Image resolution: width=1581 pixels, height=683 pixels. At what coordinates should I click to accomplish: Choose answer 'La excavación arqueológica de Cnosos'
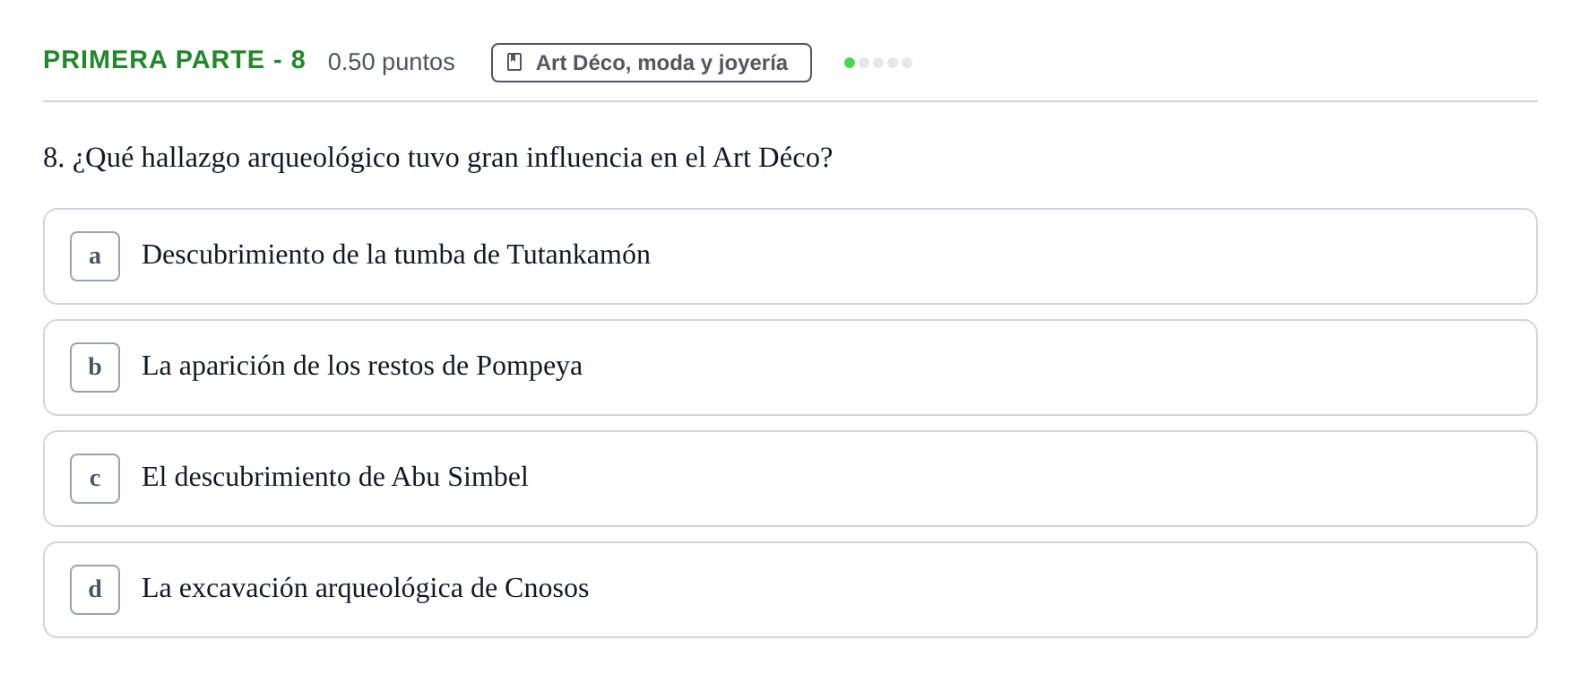[790, 590]
